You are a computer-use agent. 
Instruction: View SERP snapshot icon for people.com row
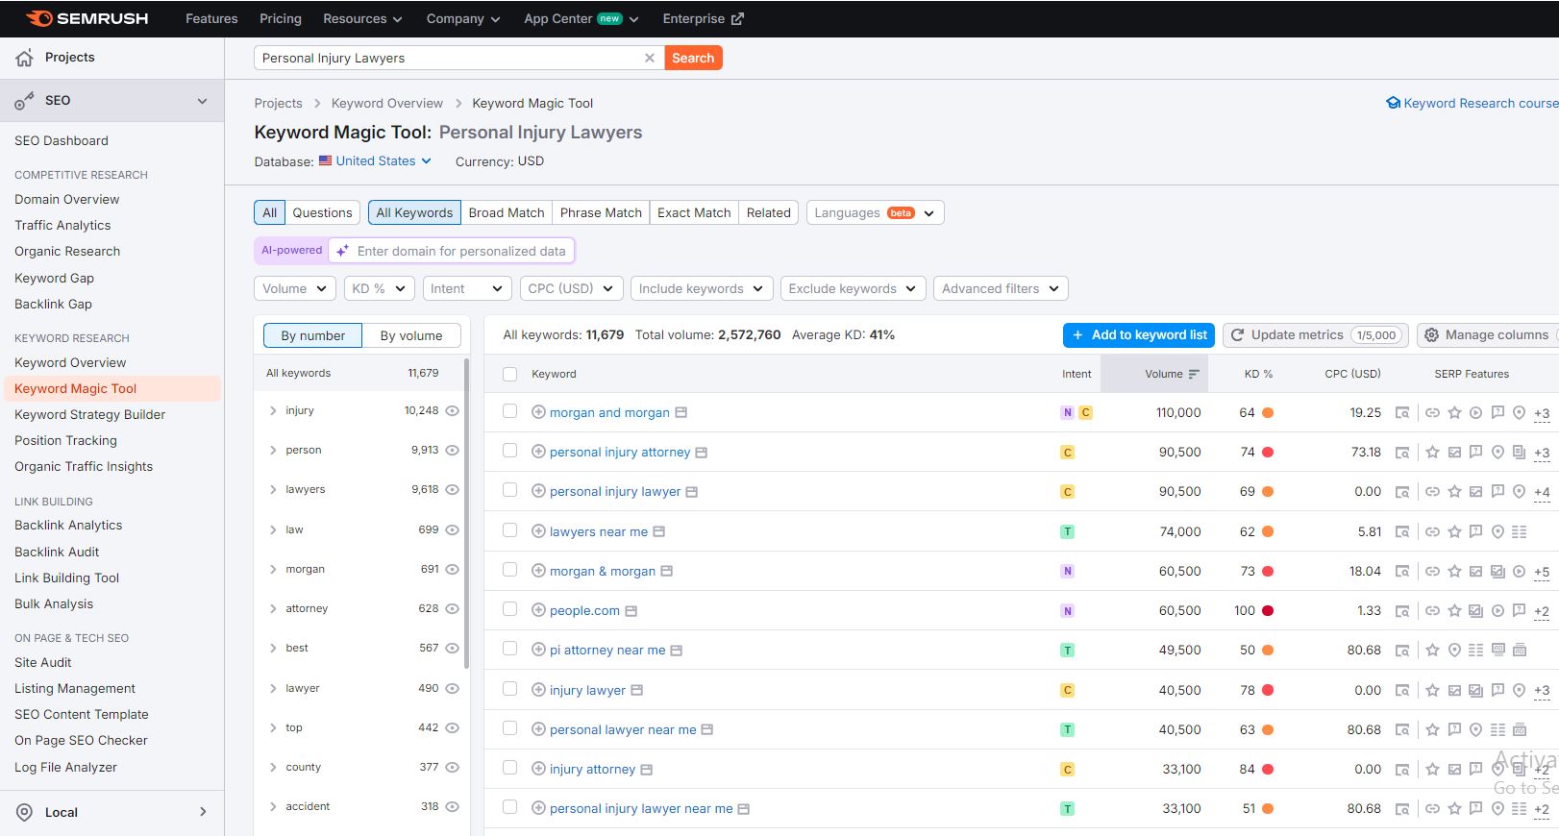click(x=1402, y=611)
